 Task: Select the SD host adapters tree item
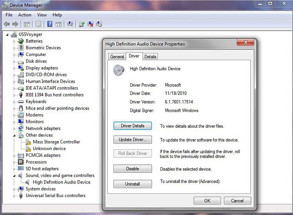click(x=42, y=168)
